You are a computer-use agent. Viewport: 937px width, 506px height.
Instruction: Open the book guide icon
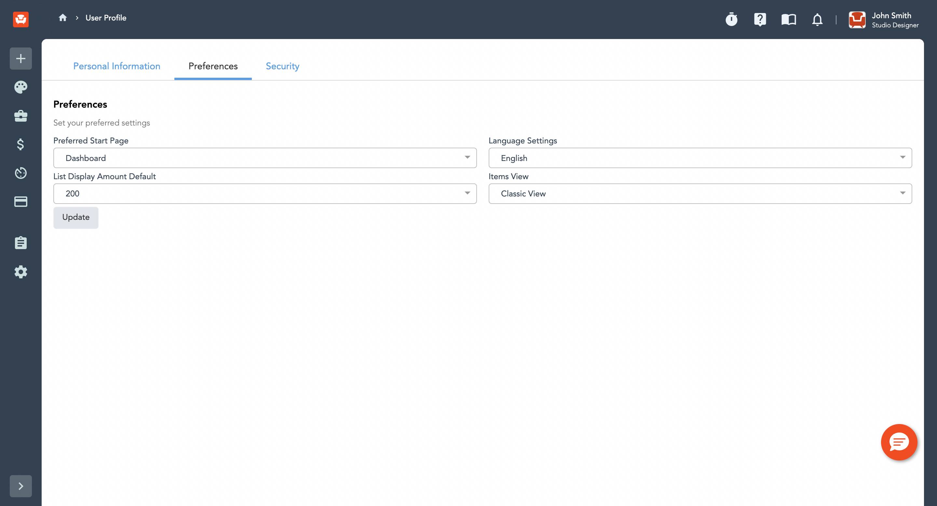pos(789,19)
